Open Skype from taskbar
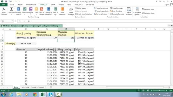173x97 pixels. tap(51, 95)
